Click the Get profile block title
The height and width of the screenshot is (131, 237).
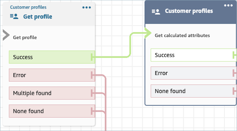[38, 17]
